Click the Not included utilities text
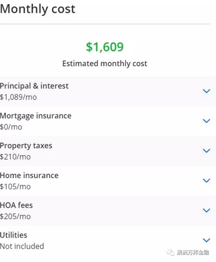 (x=22, y=246)
